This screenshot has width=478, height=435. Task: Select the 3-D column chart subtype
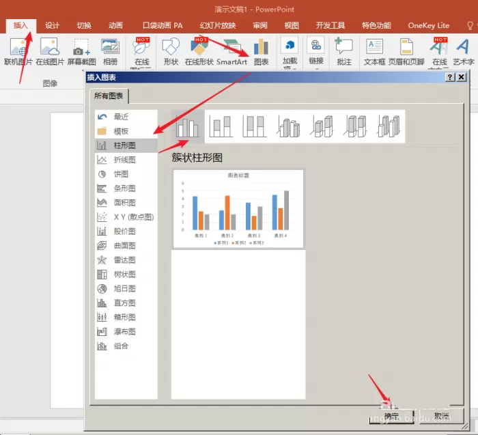pyautogui.click(x=389, y=126)
